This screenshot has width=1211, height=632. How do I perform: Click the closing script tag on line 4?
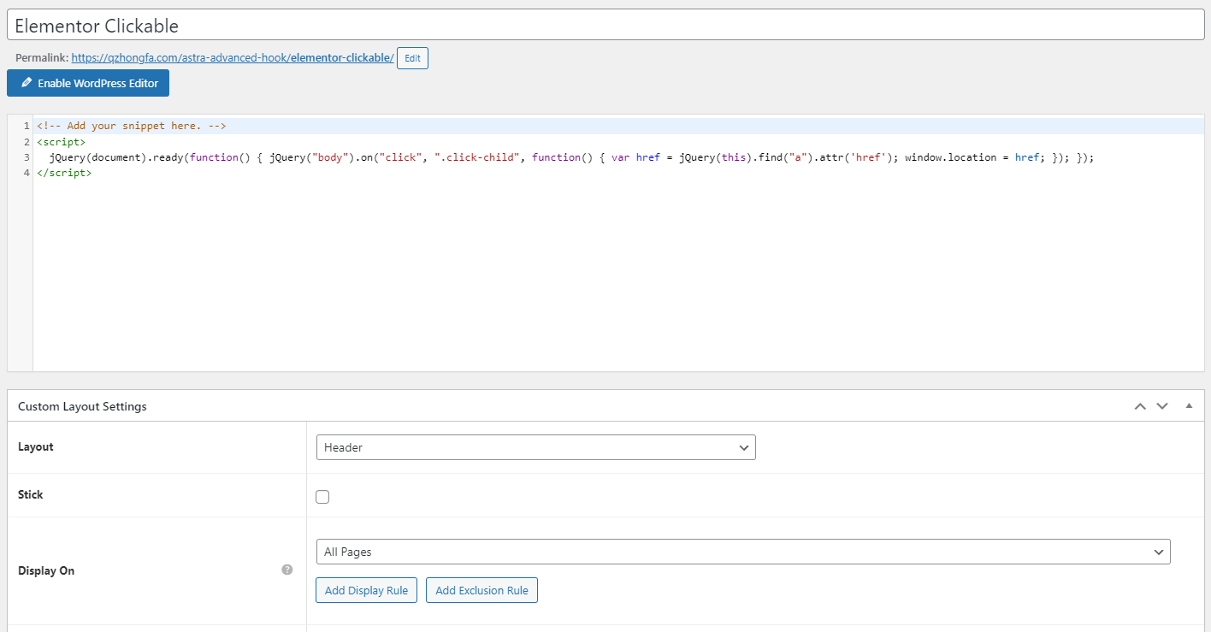pos(63,173)
